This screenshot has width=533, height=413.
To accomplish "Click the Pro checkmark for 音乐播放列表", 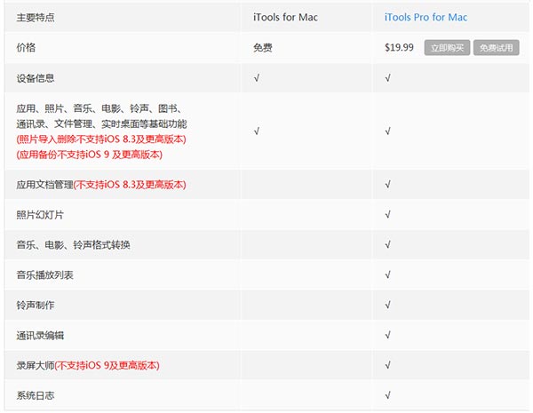I will click(387, 274).
